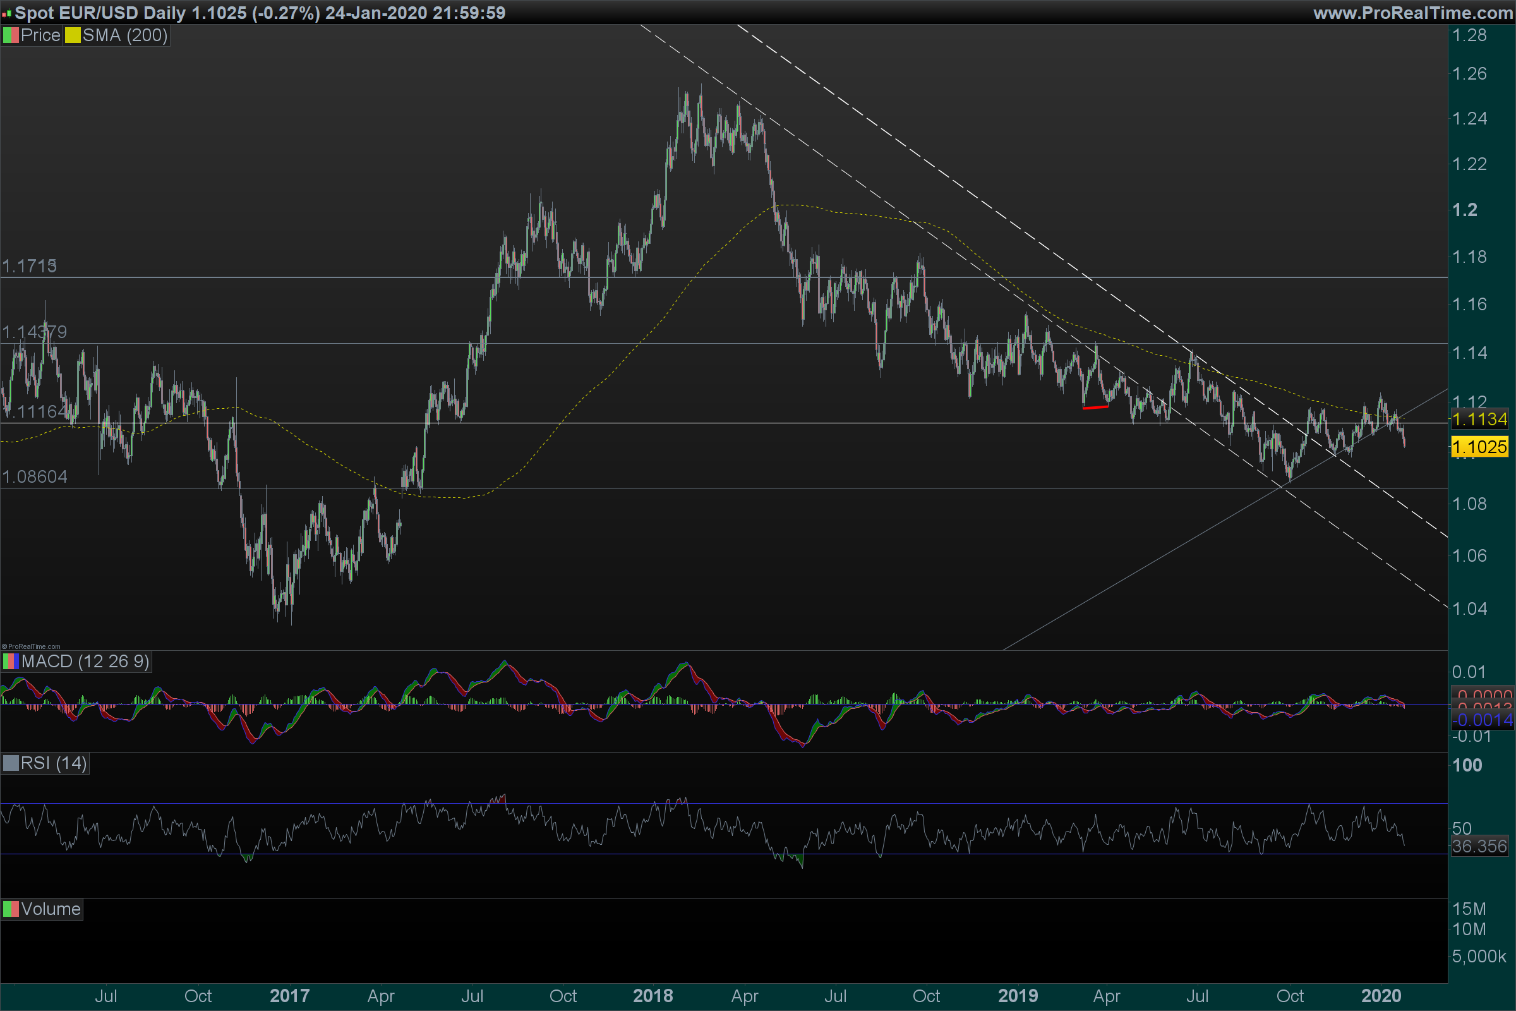This screenshot has height=1011, width=1516.
Task: Click the yellow SMA (200) swatch
Action: point(72,35)
